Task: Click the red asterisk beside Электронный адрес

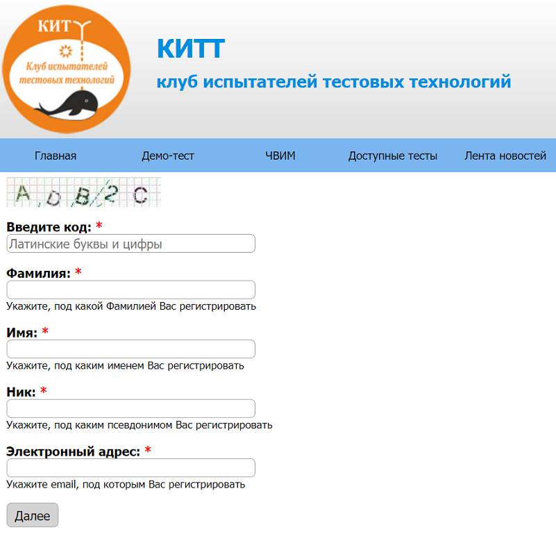Action: (147, 450)
